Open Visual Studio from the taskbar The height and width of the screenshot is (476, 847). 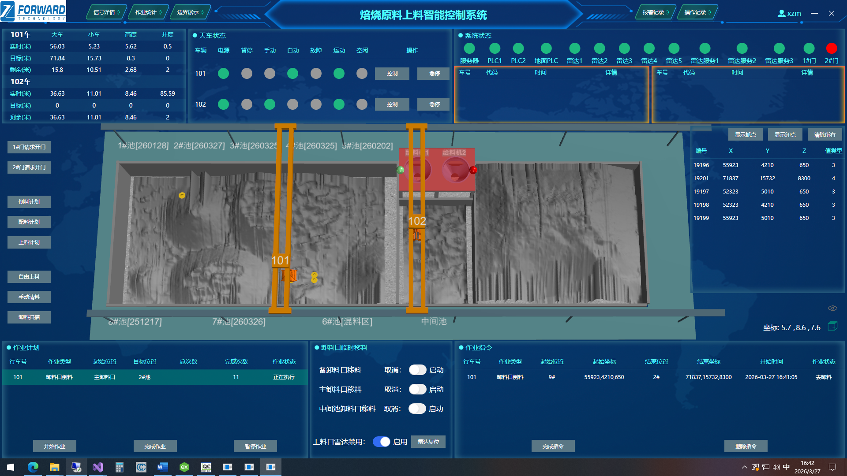point(98,467)
